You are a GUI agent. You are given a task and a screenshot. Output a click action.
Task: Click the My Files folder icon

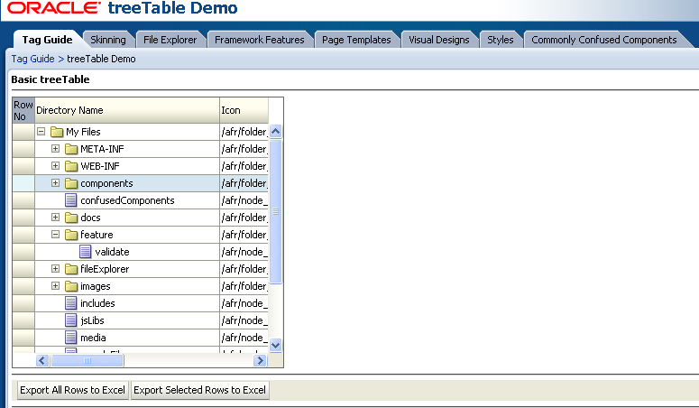pyautogui.click(x=56, y=132)
